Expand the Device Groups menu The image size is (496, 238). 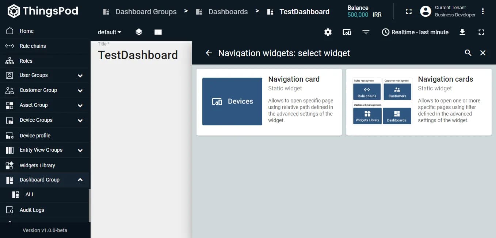(80, 120)
